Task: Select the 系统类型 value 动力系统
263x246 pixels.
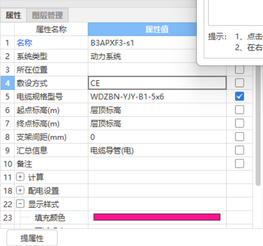Action: pos(106,56)
